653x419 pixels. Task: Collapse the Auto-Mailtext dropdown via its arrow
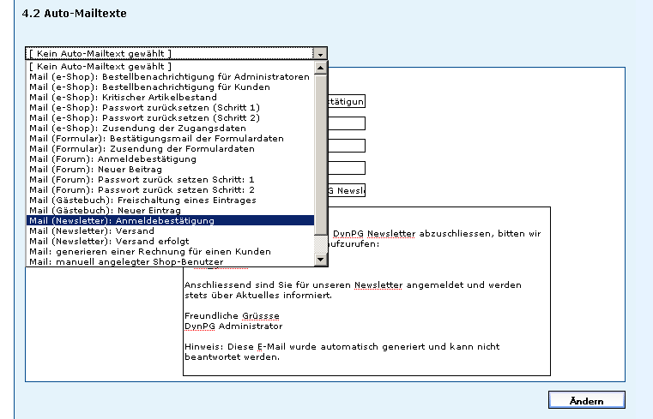pyautogui.click(x=321, y=53)
